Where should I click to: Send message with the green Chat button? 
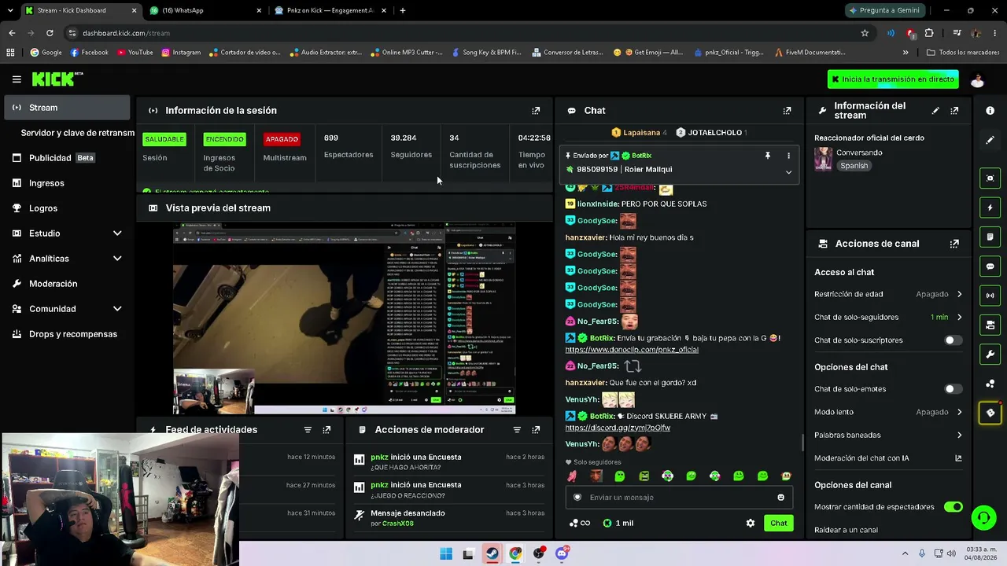778,523
